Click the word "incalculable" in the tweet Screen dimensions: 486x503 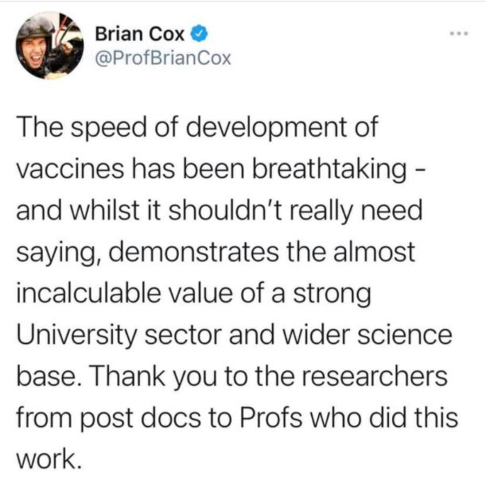[x=88, y=293]
